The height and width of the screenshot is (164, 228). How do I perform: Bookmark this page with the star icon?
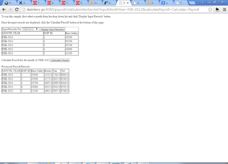210,10
